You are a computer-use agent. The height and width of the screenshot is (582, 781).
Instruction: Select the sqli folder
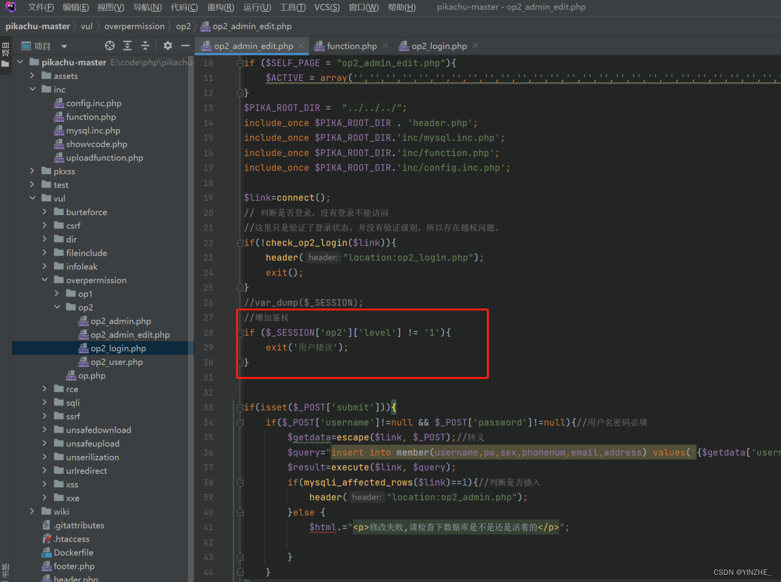click(x=73, y=402)
